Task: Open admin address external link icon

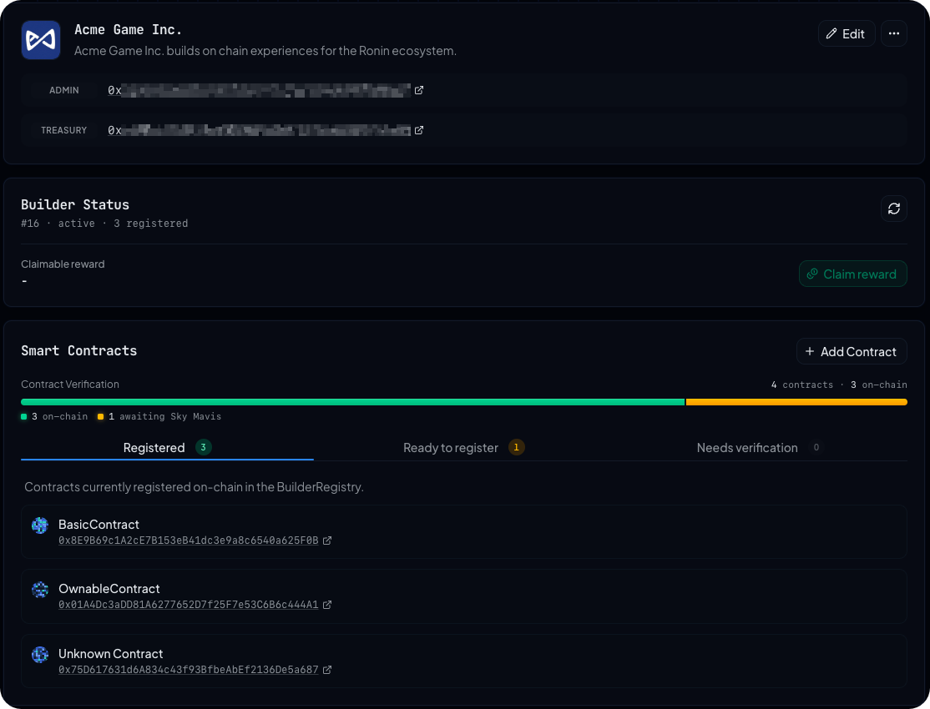Action: (419, 90)
